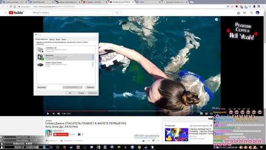Click 'Добавить в' below the video
Image resolution: width=266 pixels, height=150 pixels.
coord(51,141)
